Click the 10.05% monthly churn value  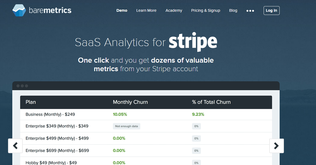tap(120, 114)
